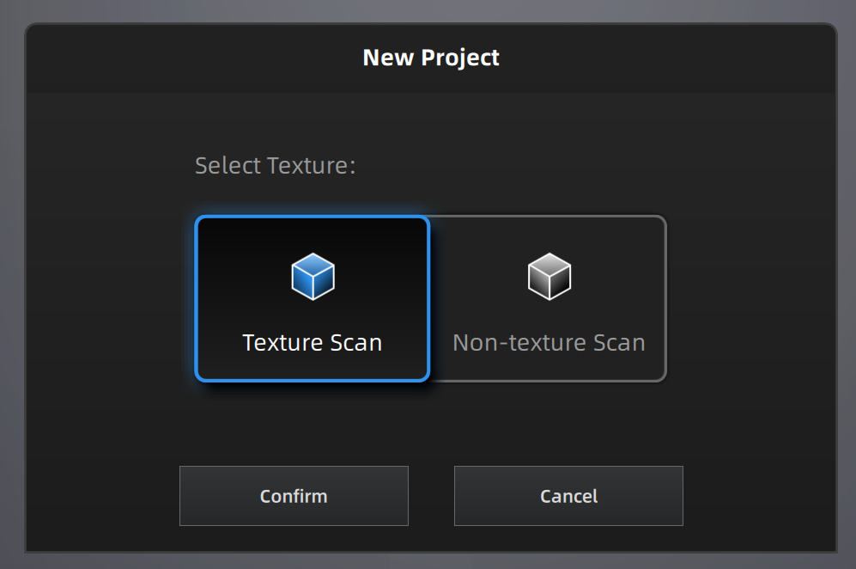Screen dimensions: 856x569
Task: Click the New Project dialog title
Action: (430, 58)
